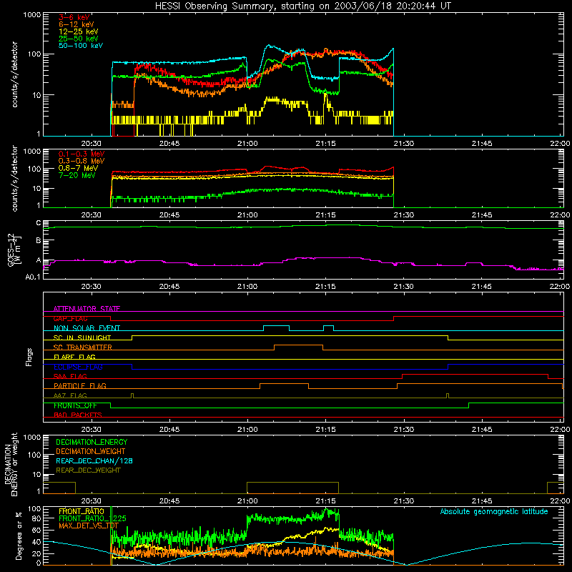Click the 21:00 tick label under the keV panel
This screenshot has height=572, width=572.
[x=247, y=144]
